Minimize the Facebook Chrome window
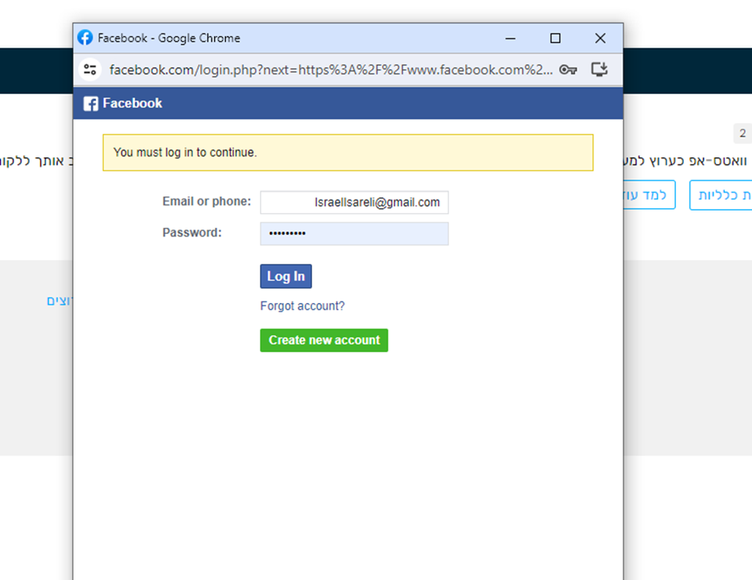This screenshot has height=580, width=752. 510,38
